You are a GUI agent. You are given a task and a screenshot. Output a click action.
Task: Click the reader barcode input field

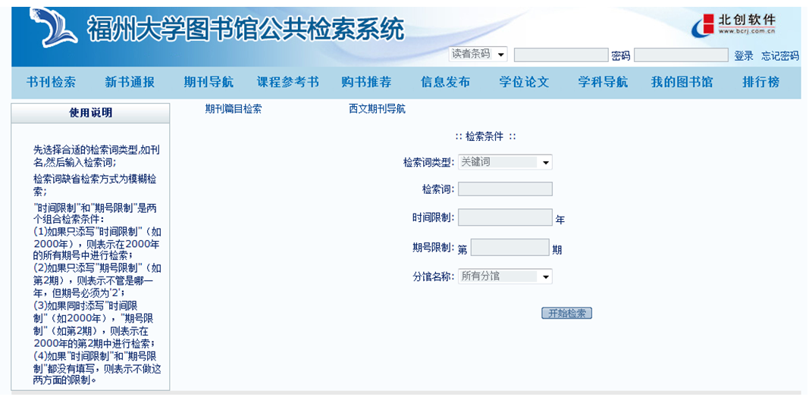point(561,55)
